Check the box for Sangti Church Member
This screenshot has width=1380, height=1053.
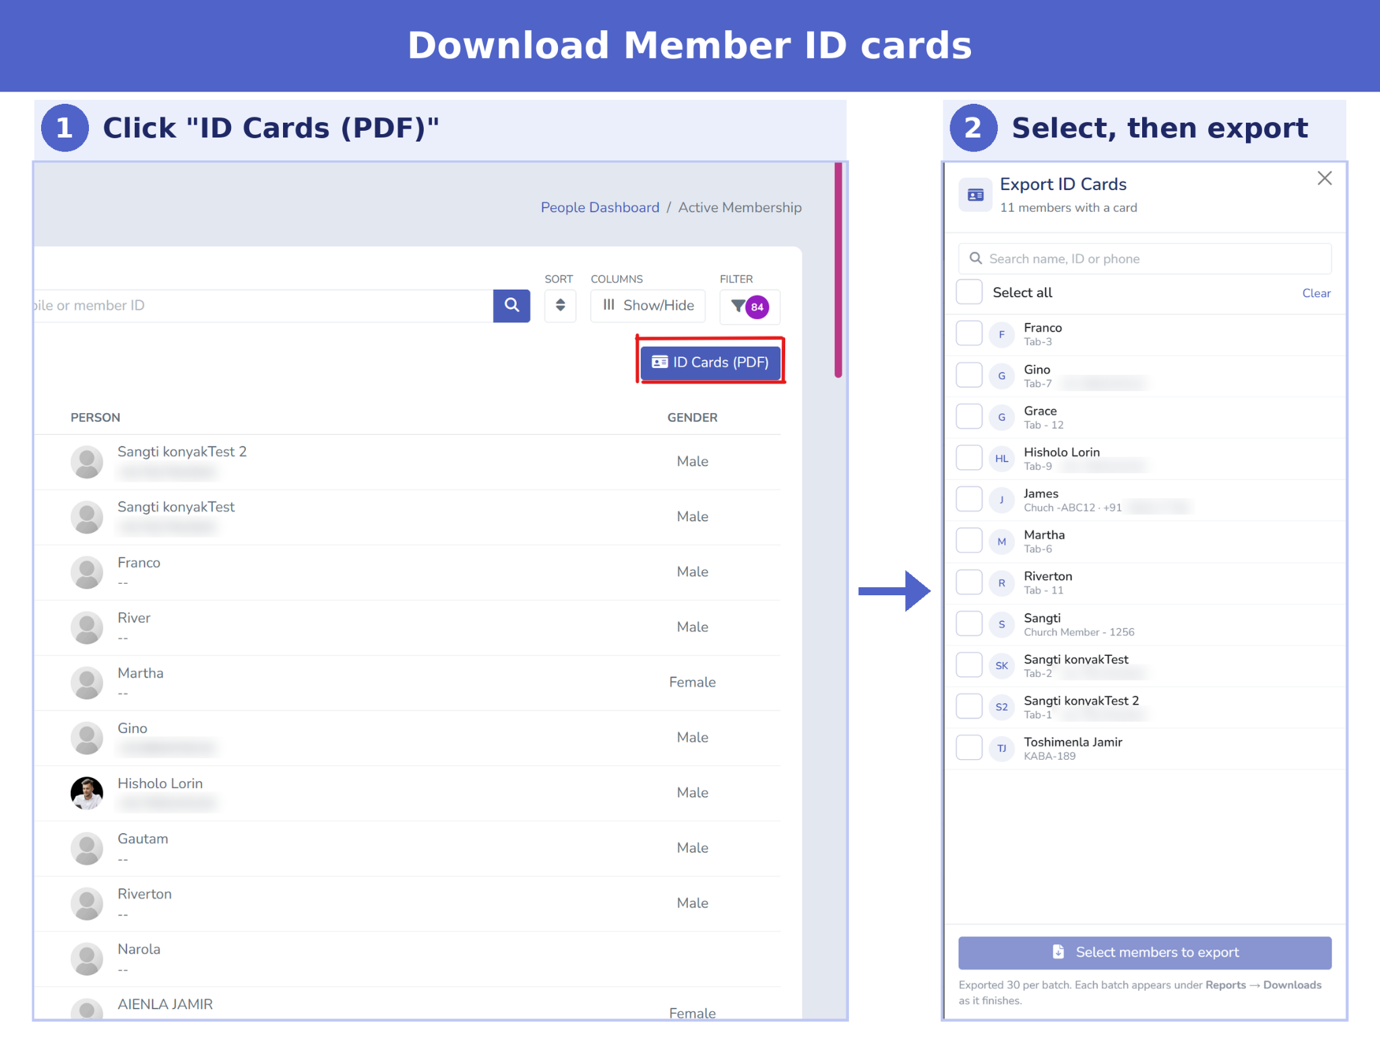pos(969,624)
